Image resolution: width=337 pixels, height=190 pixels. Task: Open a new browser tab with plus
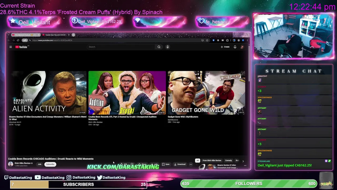tap(73, 35)
